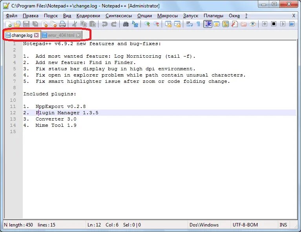301x232 pixels.
Task: Open the Макросы menu
Action: pyautogui.click(x=168, y=16)
